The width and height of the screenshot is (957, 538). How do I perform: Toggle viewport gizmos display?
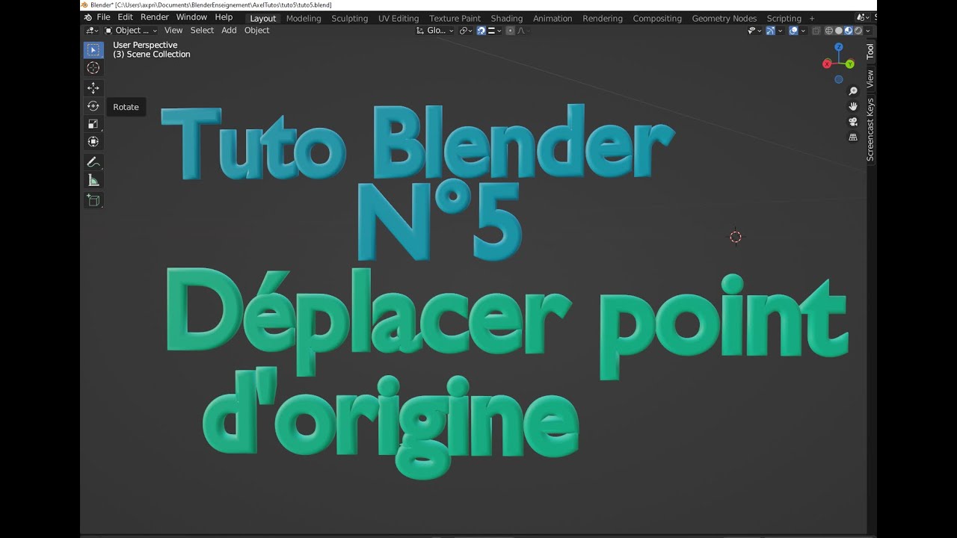(771, 31)
